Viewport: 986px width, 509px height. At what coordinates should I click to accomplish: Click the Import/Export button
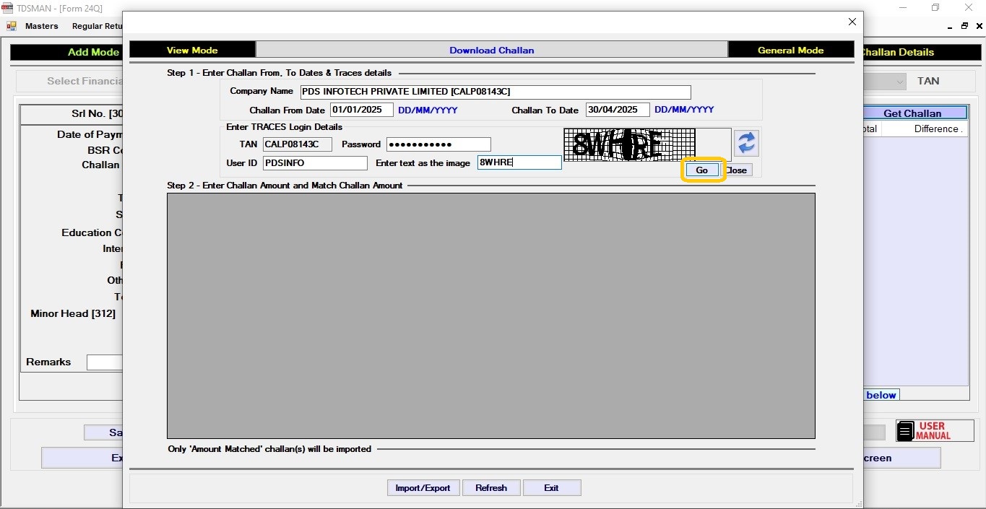423,488
